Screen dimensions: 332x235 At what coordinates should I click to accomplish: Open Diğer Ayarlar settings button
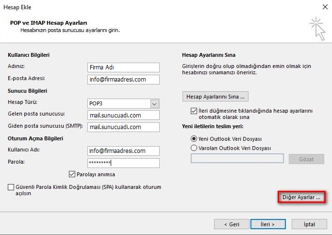coord(301,197)
